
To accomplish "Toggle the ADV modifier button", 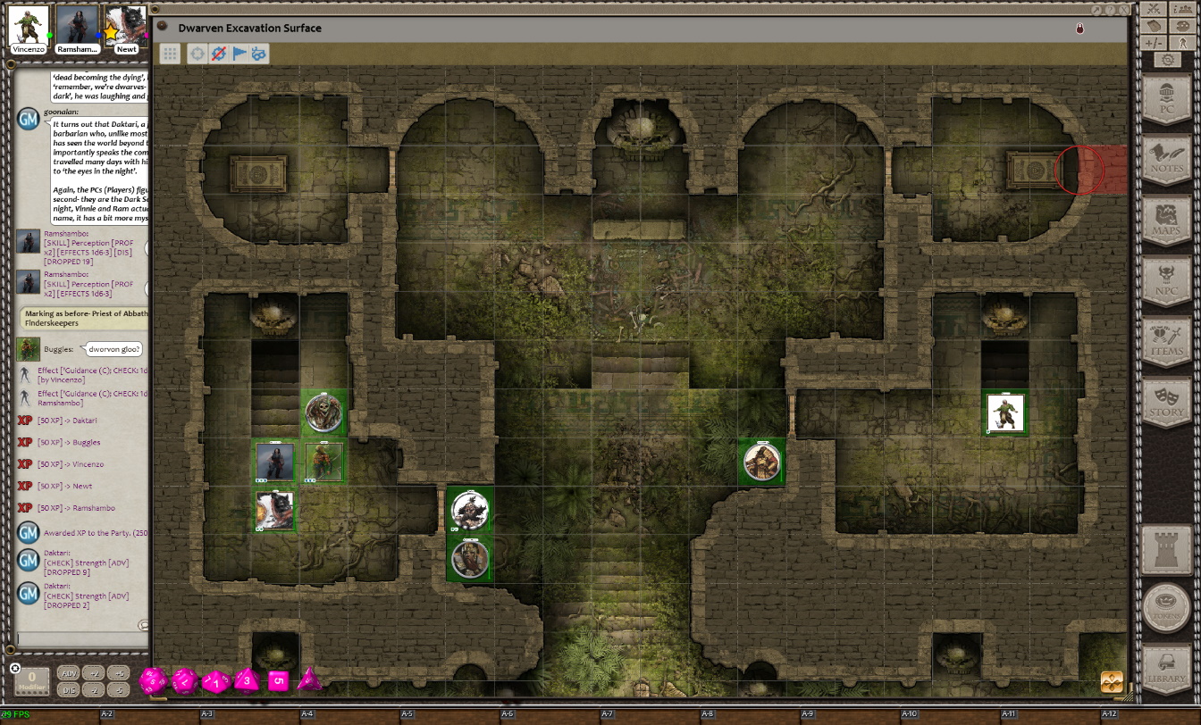I will click(68, 672).
